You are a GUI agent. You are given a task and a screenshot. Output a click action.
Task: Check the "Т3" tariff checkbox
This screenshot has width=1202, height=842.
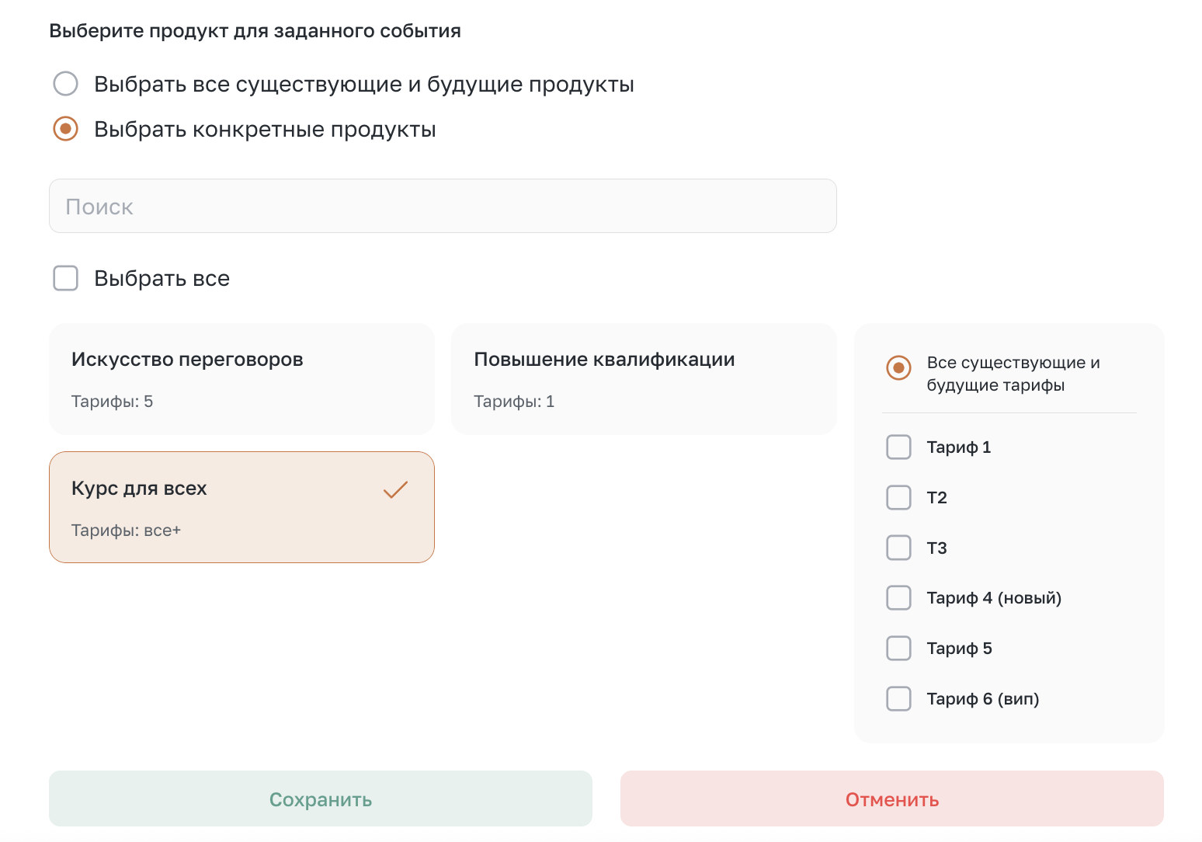[899, 548]
